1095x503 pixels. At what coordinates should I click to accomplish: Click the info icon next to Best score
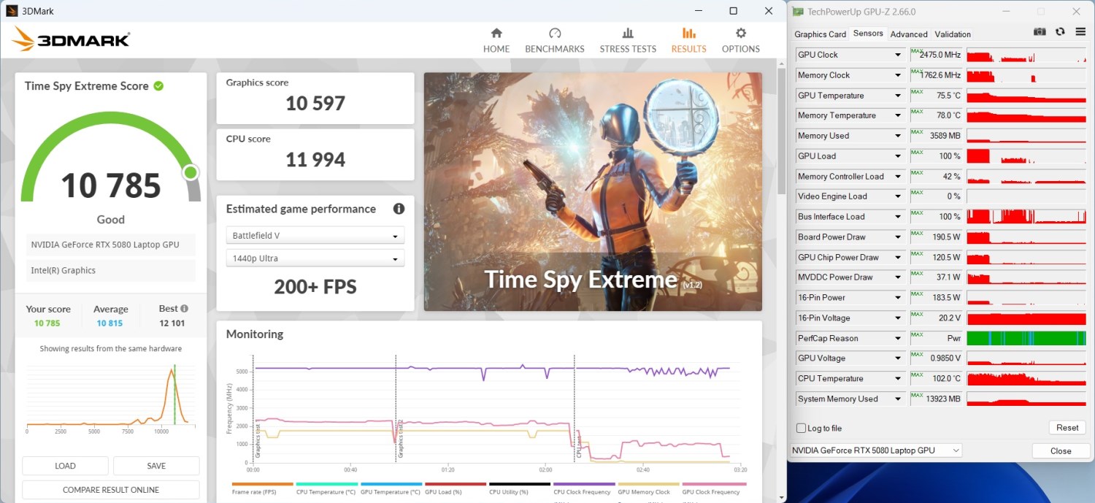point(184,309)
